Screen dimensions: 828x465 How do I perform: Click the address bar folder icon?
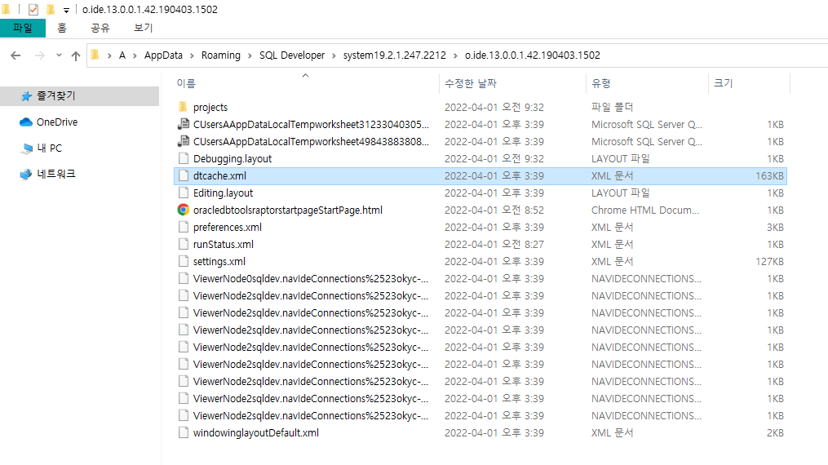tap(95, 55)
